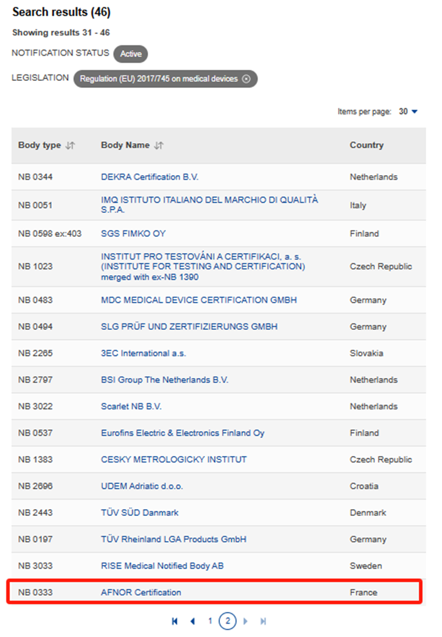Viewport: 442px width, 637px height.
Task: Click the Showing results 31 - 46 text
Action: tap(61, 33)
